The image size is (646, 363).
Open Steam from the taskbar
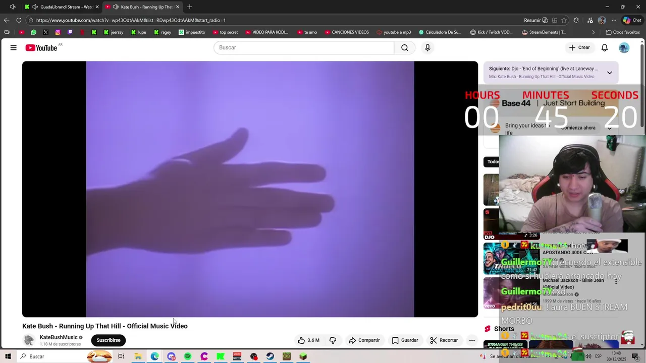click(270, 356)
